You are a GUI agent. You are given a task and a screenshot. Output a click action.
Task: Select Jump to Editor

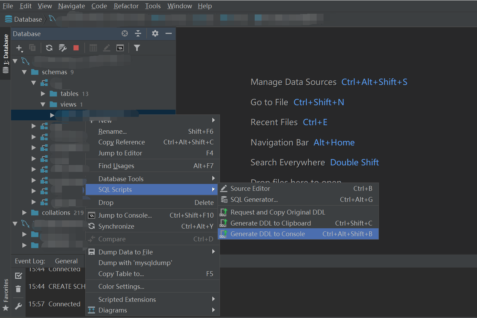click(x=152, y=153)
